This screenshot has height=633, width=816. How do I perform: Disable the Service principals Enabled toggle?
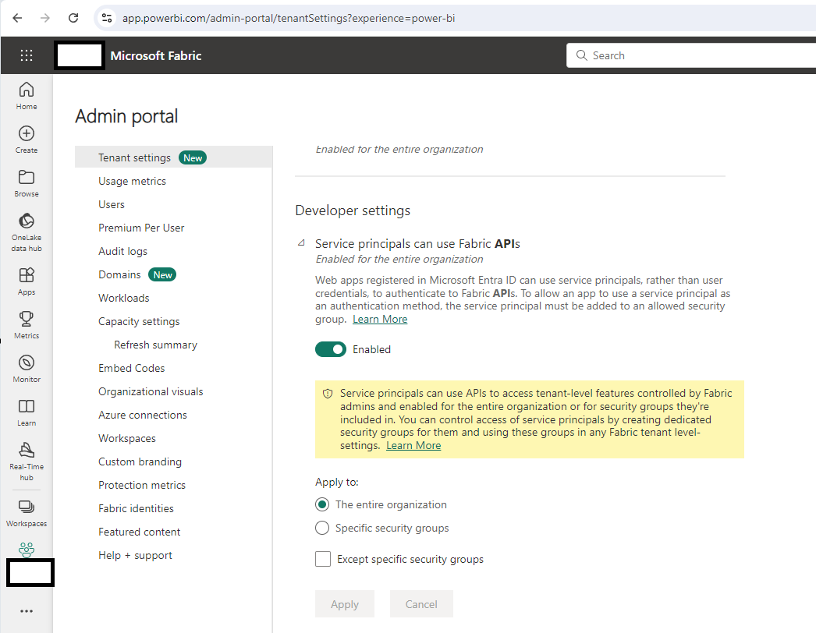pos(330,349)
